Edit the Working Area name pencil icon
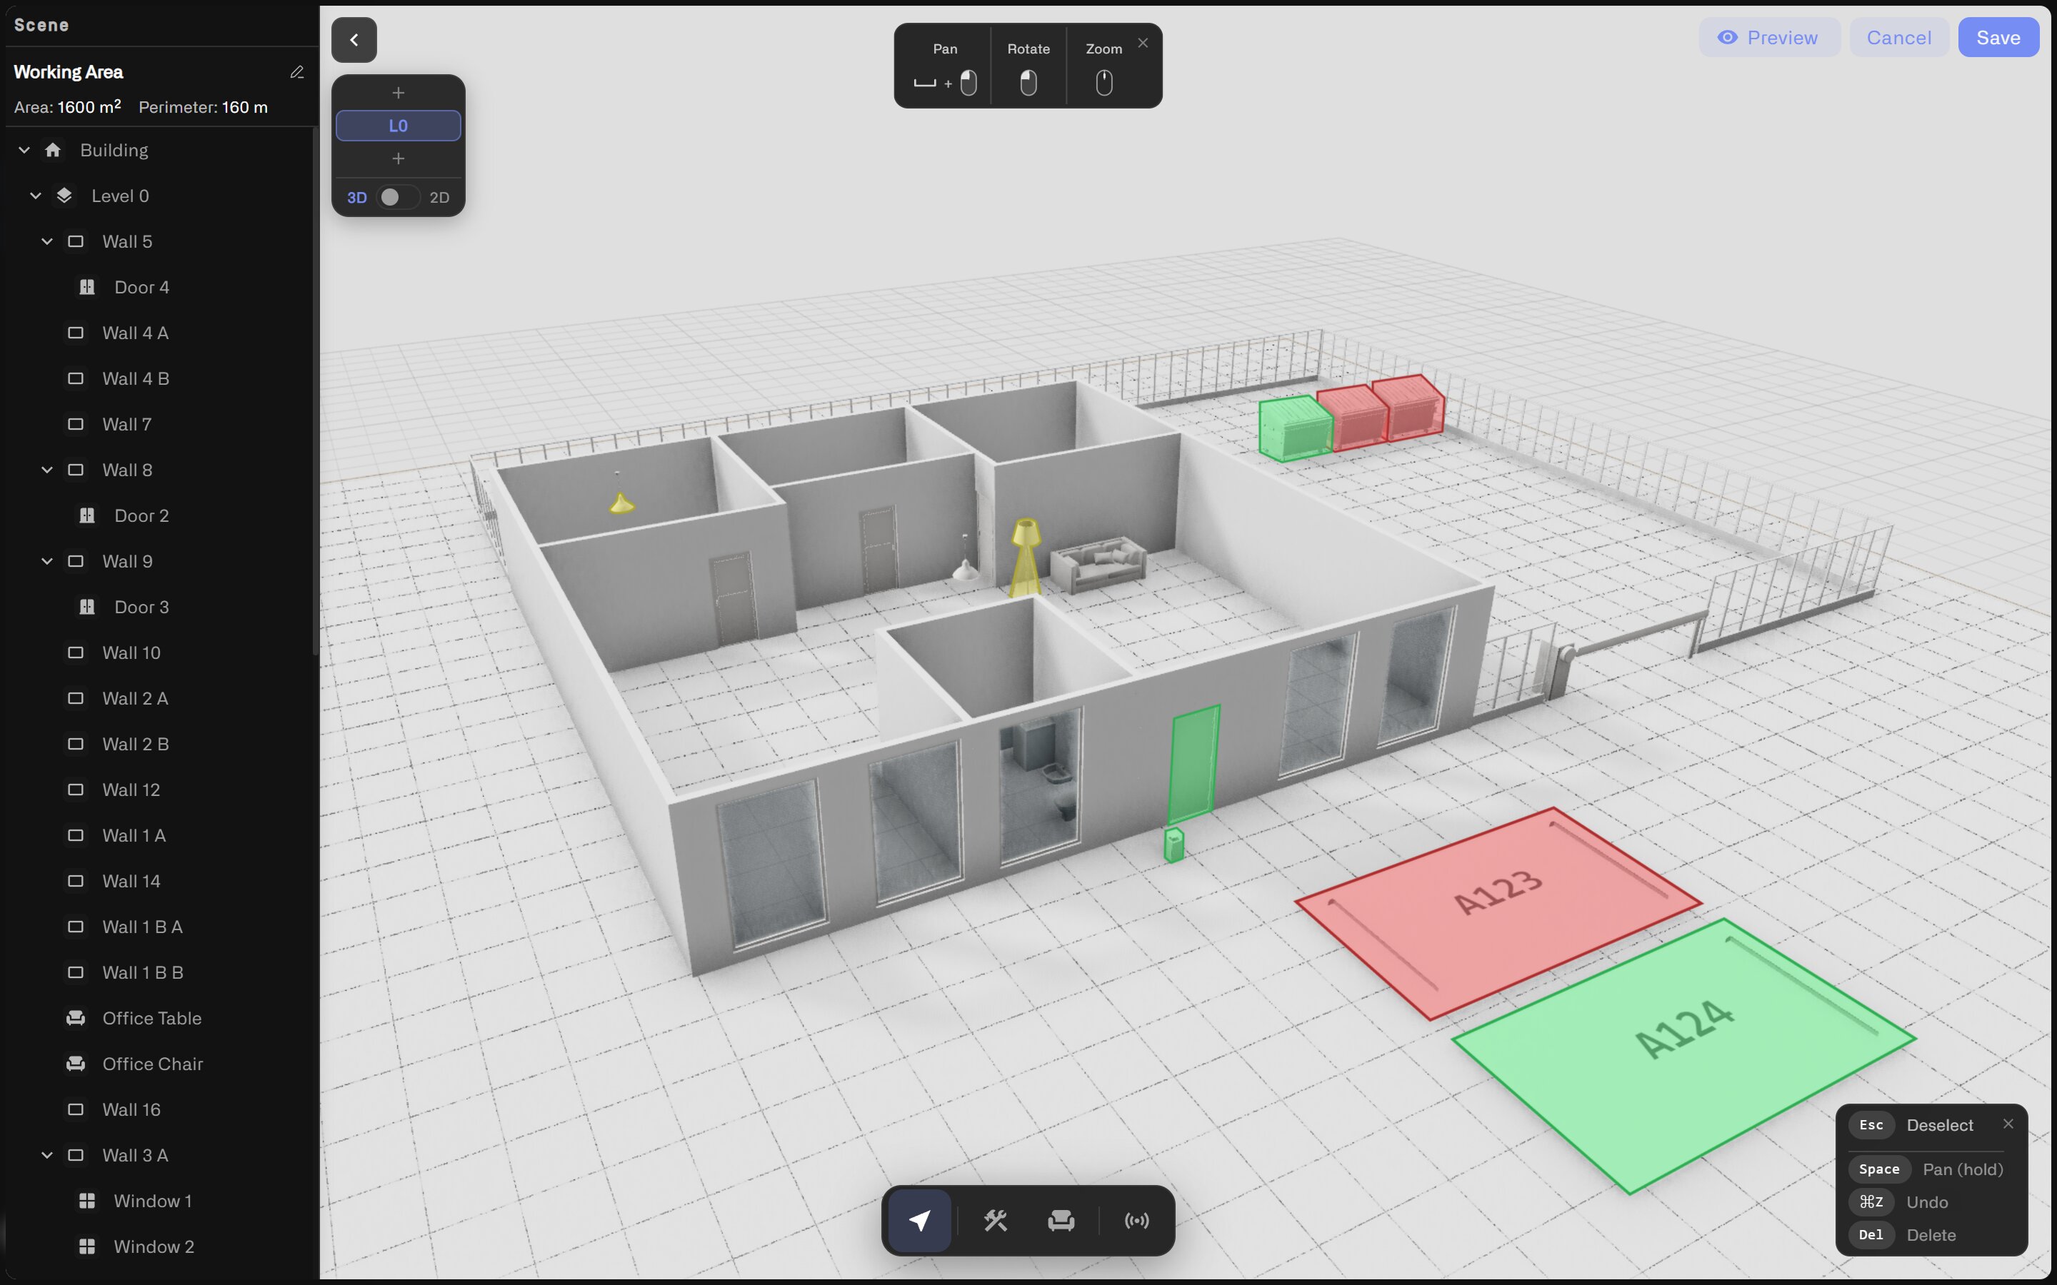 [x=296, y=72]
